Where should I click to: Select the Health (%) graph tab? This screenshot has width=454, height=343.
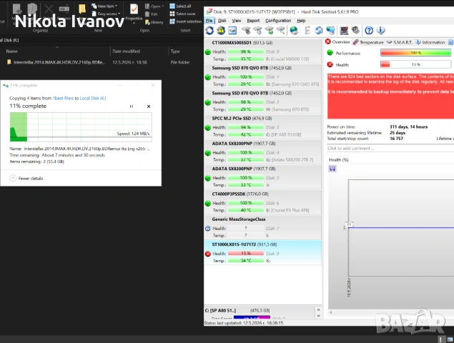click(x=338, y=160)
